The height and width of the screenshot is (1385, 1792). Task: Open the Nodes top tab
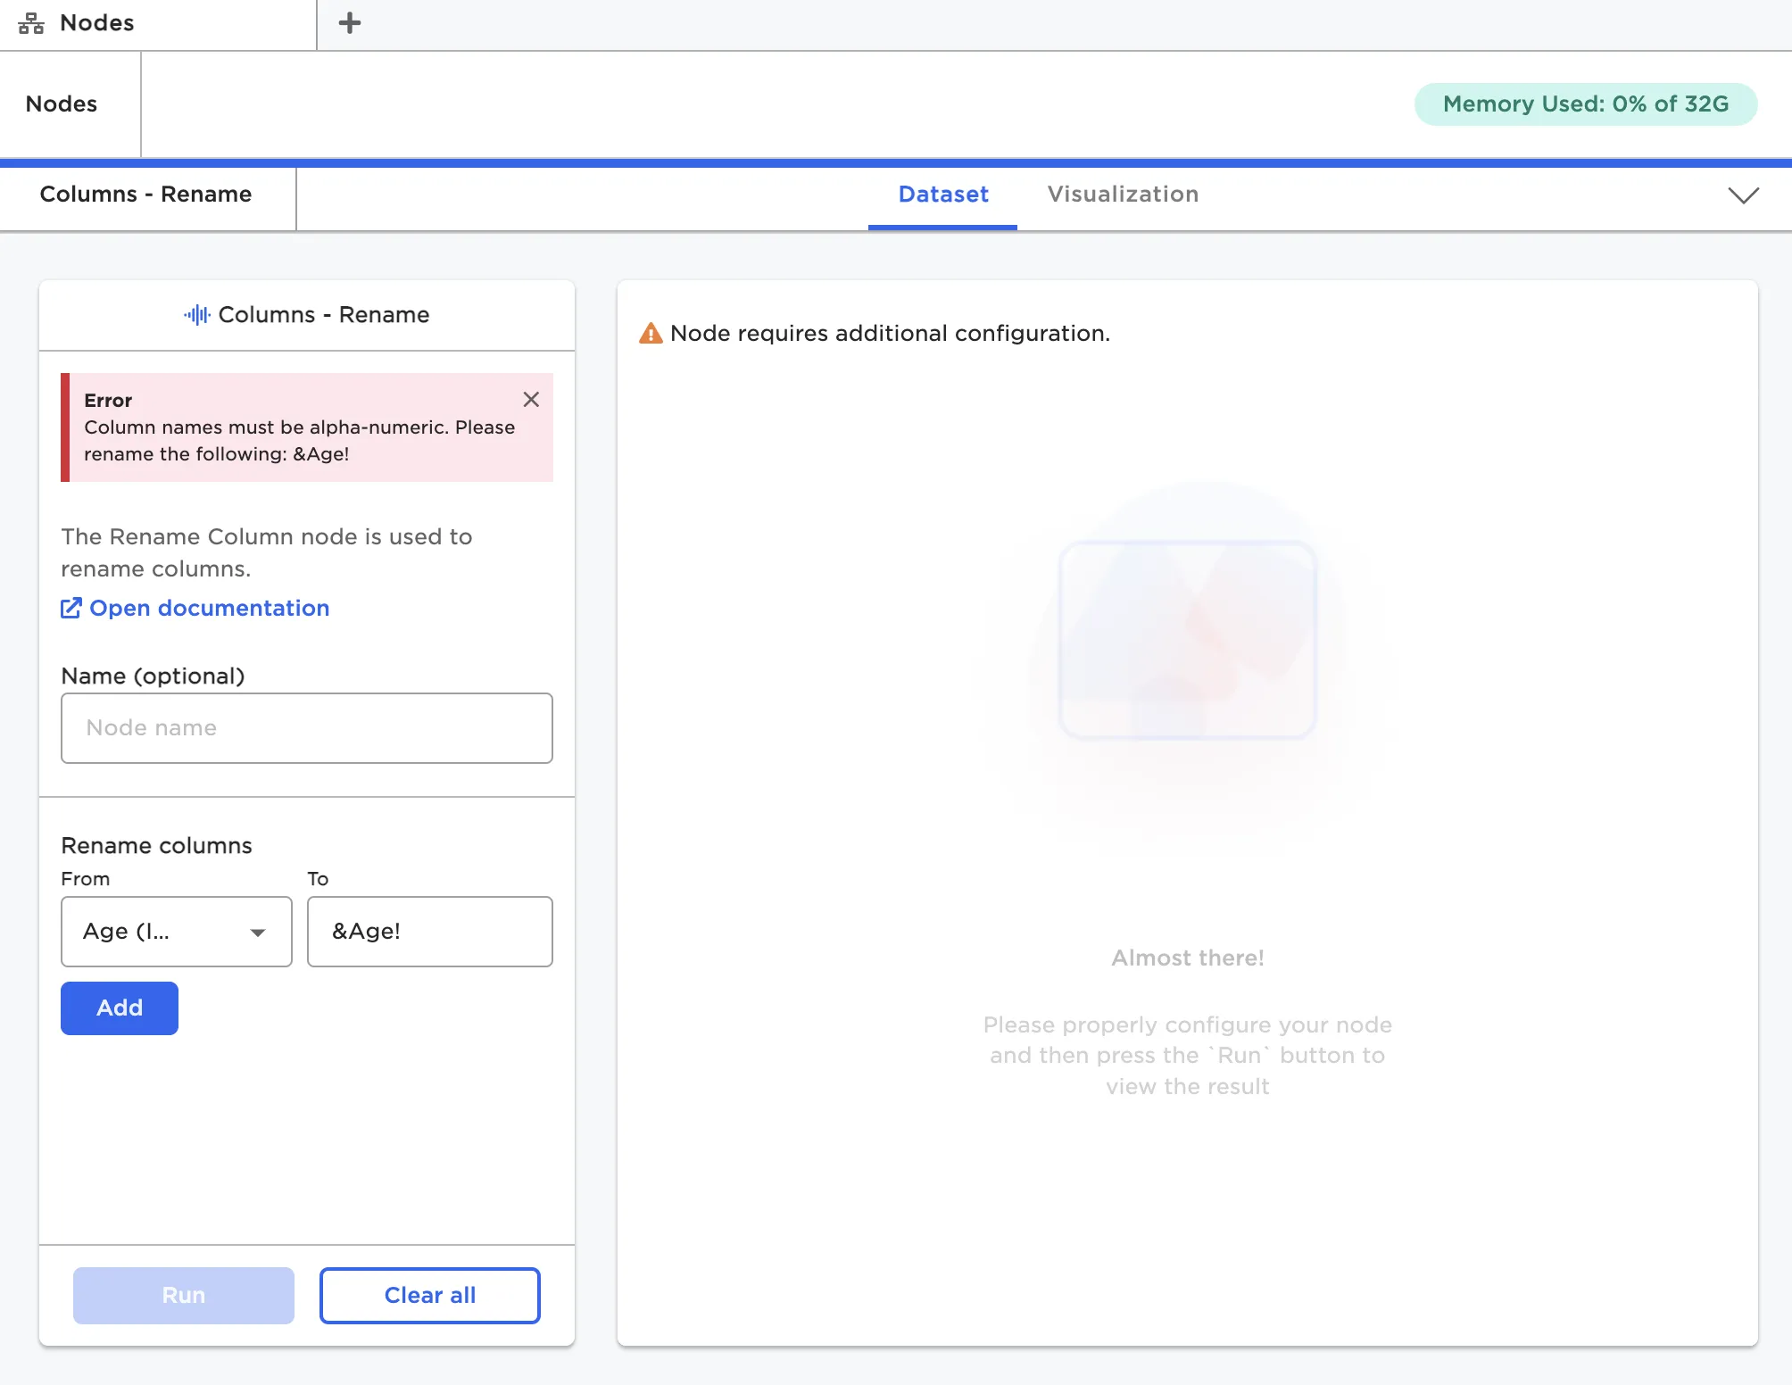coord(96,23)
